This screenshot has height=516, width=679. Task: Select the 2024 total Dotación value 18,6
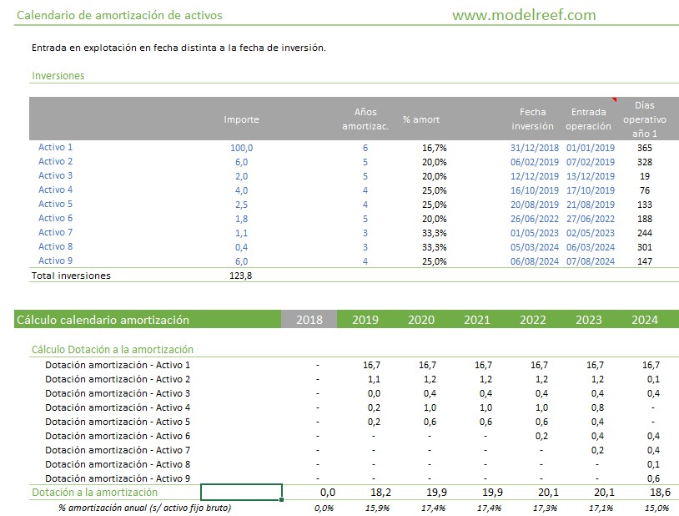coord(651,493)
